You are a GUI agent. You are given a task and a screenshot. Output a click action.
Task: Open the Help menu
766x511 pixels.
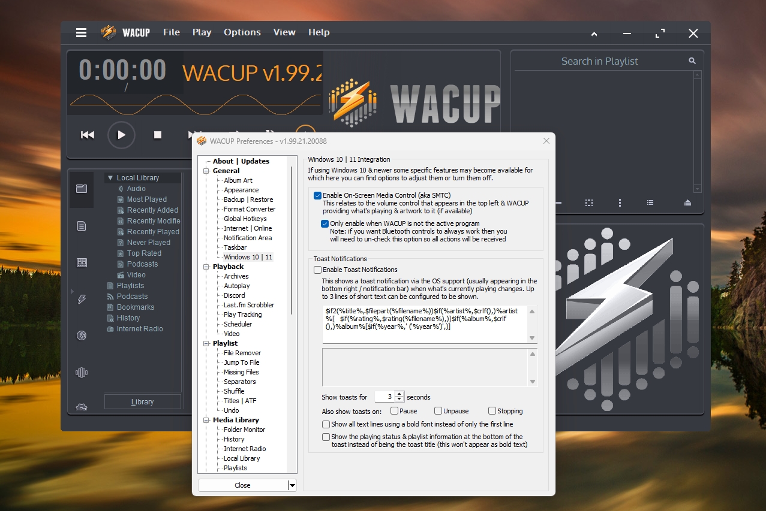coord(319,32)
